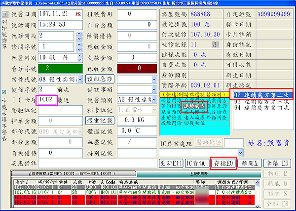Open the dropdown under IC異常處理
This screenshot has width=296, height=211.
[242, 153]
